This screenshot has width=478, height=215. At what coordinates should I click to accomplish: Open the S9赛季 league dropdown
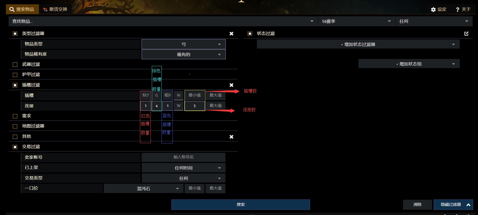click(x=357, y=21)
